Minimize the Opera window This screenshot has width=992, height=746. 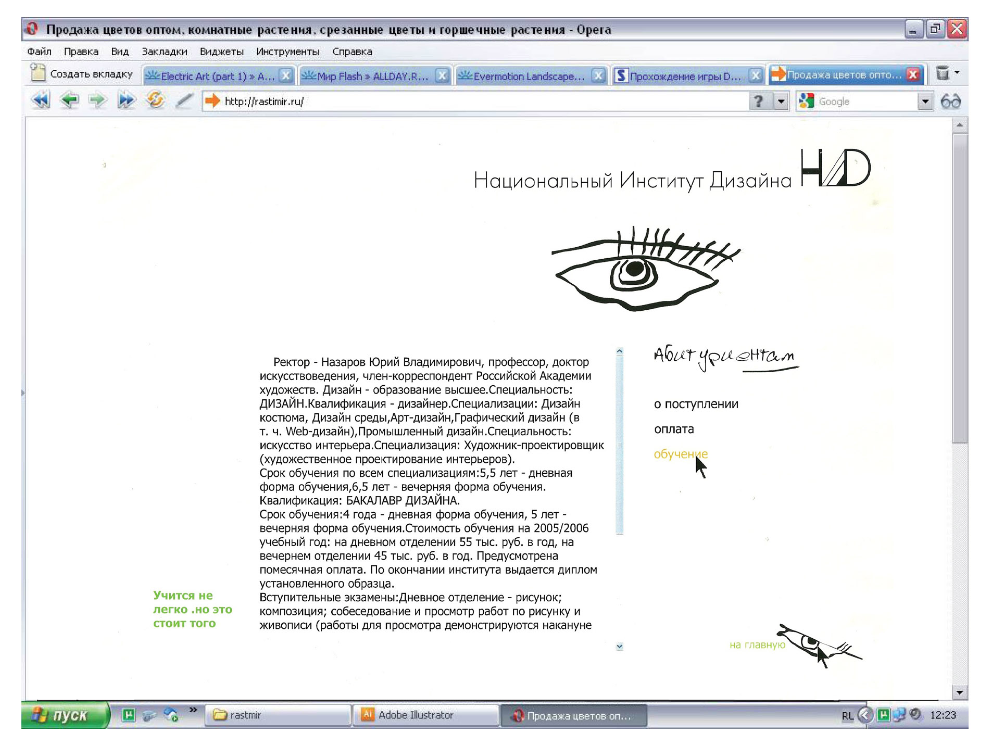tap(913, 29)
